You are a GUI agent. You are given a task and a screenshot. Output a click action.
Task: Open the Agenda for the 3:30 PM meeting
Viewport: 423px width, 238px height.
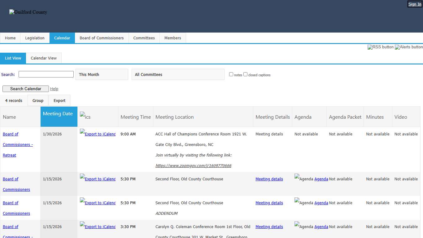tap(321, 227)
